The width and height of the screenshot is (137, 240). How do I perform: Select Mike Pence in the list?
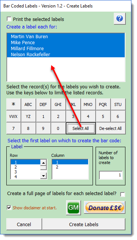coord(66,42)
